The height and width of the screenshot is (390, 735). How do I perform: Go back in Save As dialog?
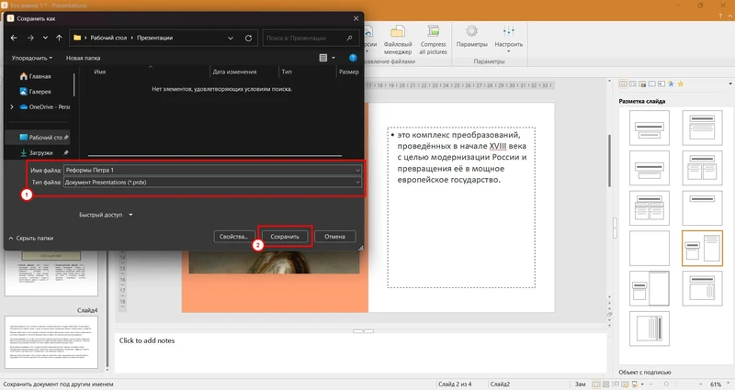click(14, 38)
